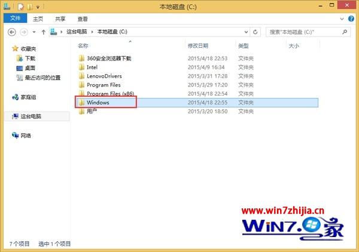Select the 用户 folder icon
This screenshot has width=359, height=252.
[x=81, y=111]
